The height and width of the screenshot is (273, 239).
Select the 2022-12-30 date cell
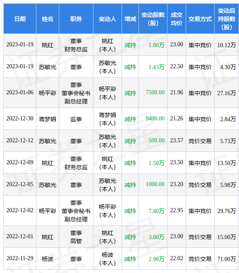20,119
